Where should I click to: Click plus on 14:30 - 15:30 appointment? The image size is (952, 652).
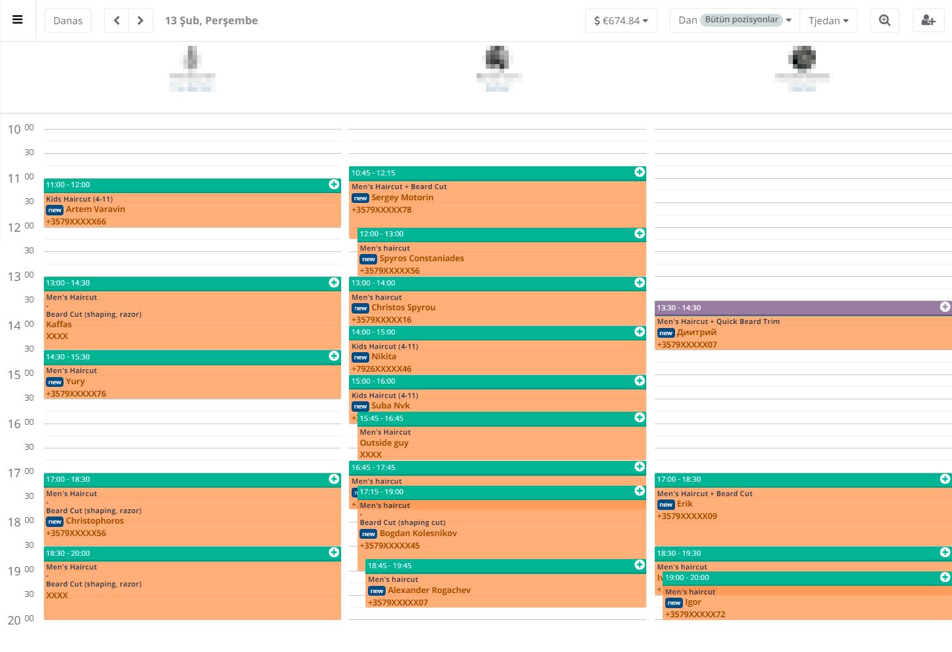coord(334,356)
